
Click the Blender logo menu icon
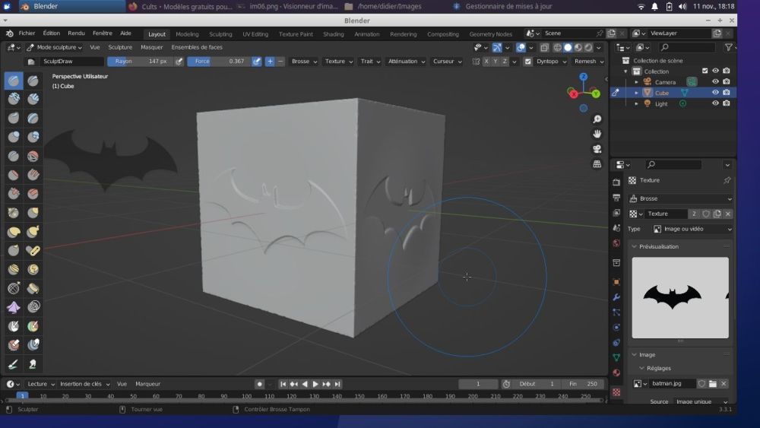coord(10,33)
